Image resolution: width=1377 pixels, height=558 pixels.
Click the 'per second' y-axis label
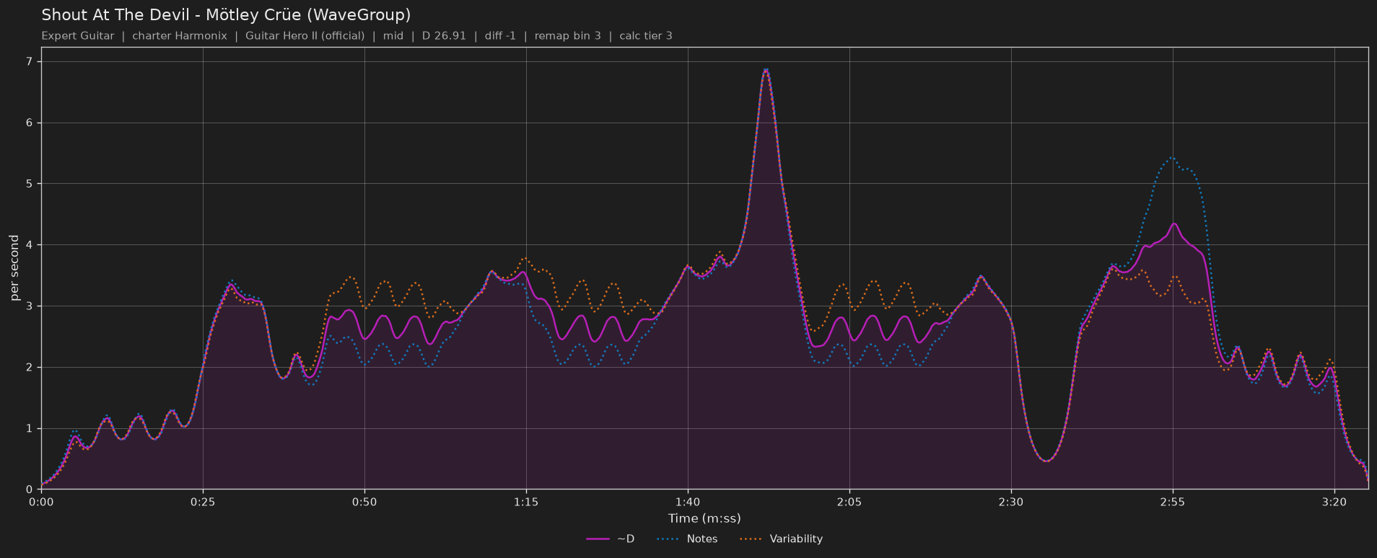(x=14, y=268)
